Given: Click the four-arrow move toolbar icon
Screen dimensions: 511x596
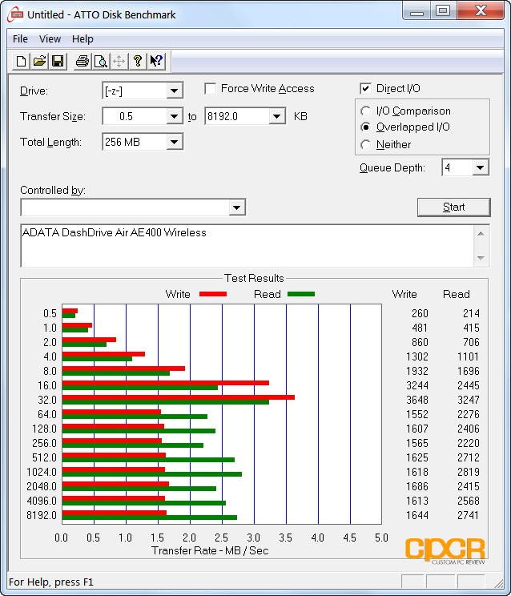Looking at the screenshot, I should (x=119, y=61).
